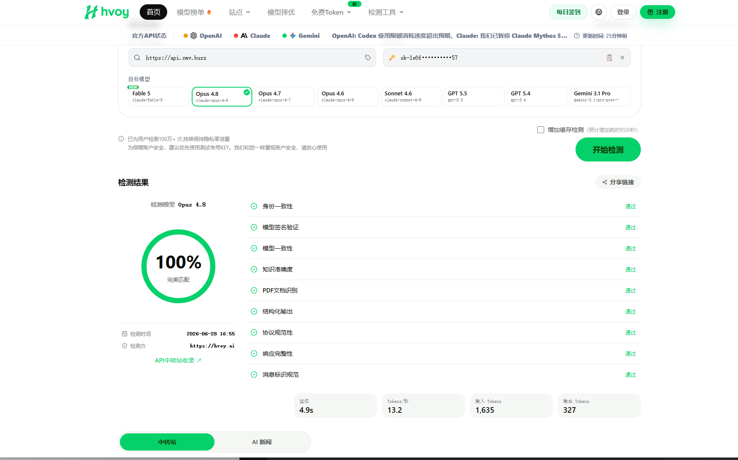Click the 100% 完美匹配 score ring
The image size is (738, 460).
coord(178,266)
